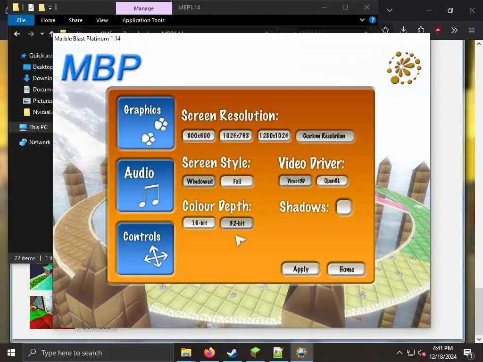Open the Application Tools ribbon tab
483x362 pixels.
click(x=143, y=20)
